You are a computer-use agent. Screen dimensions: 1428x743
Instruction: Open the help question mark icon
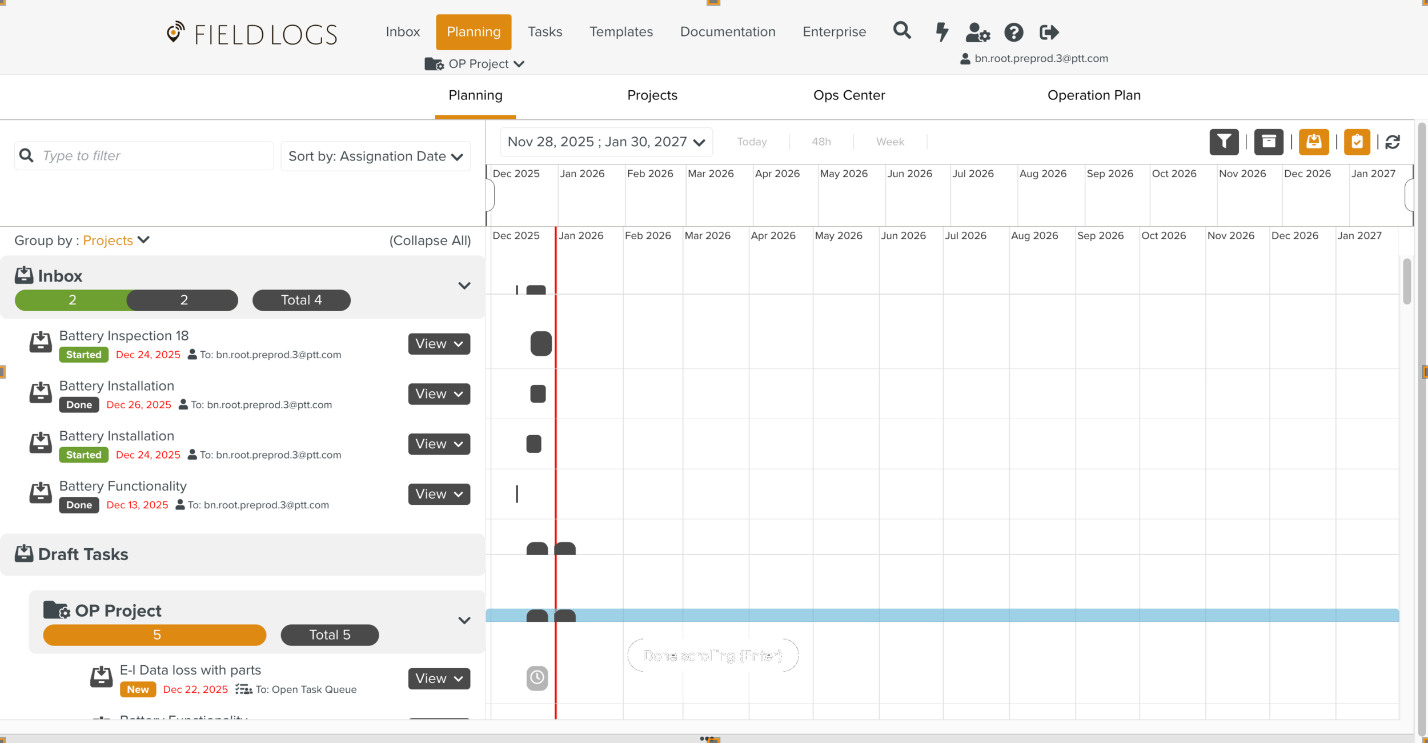(x=1013, y=33)
